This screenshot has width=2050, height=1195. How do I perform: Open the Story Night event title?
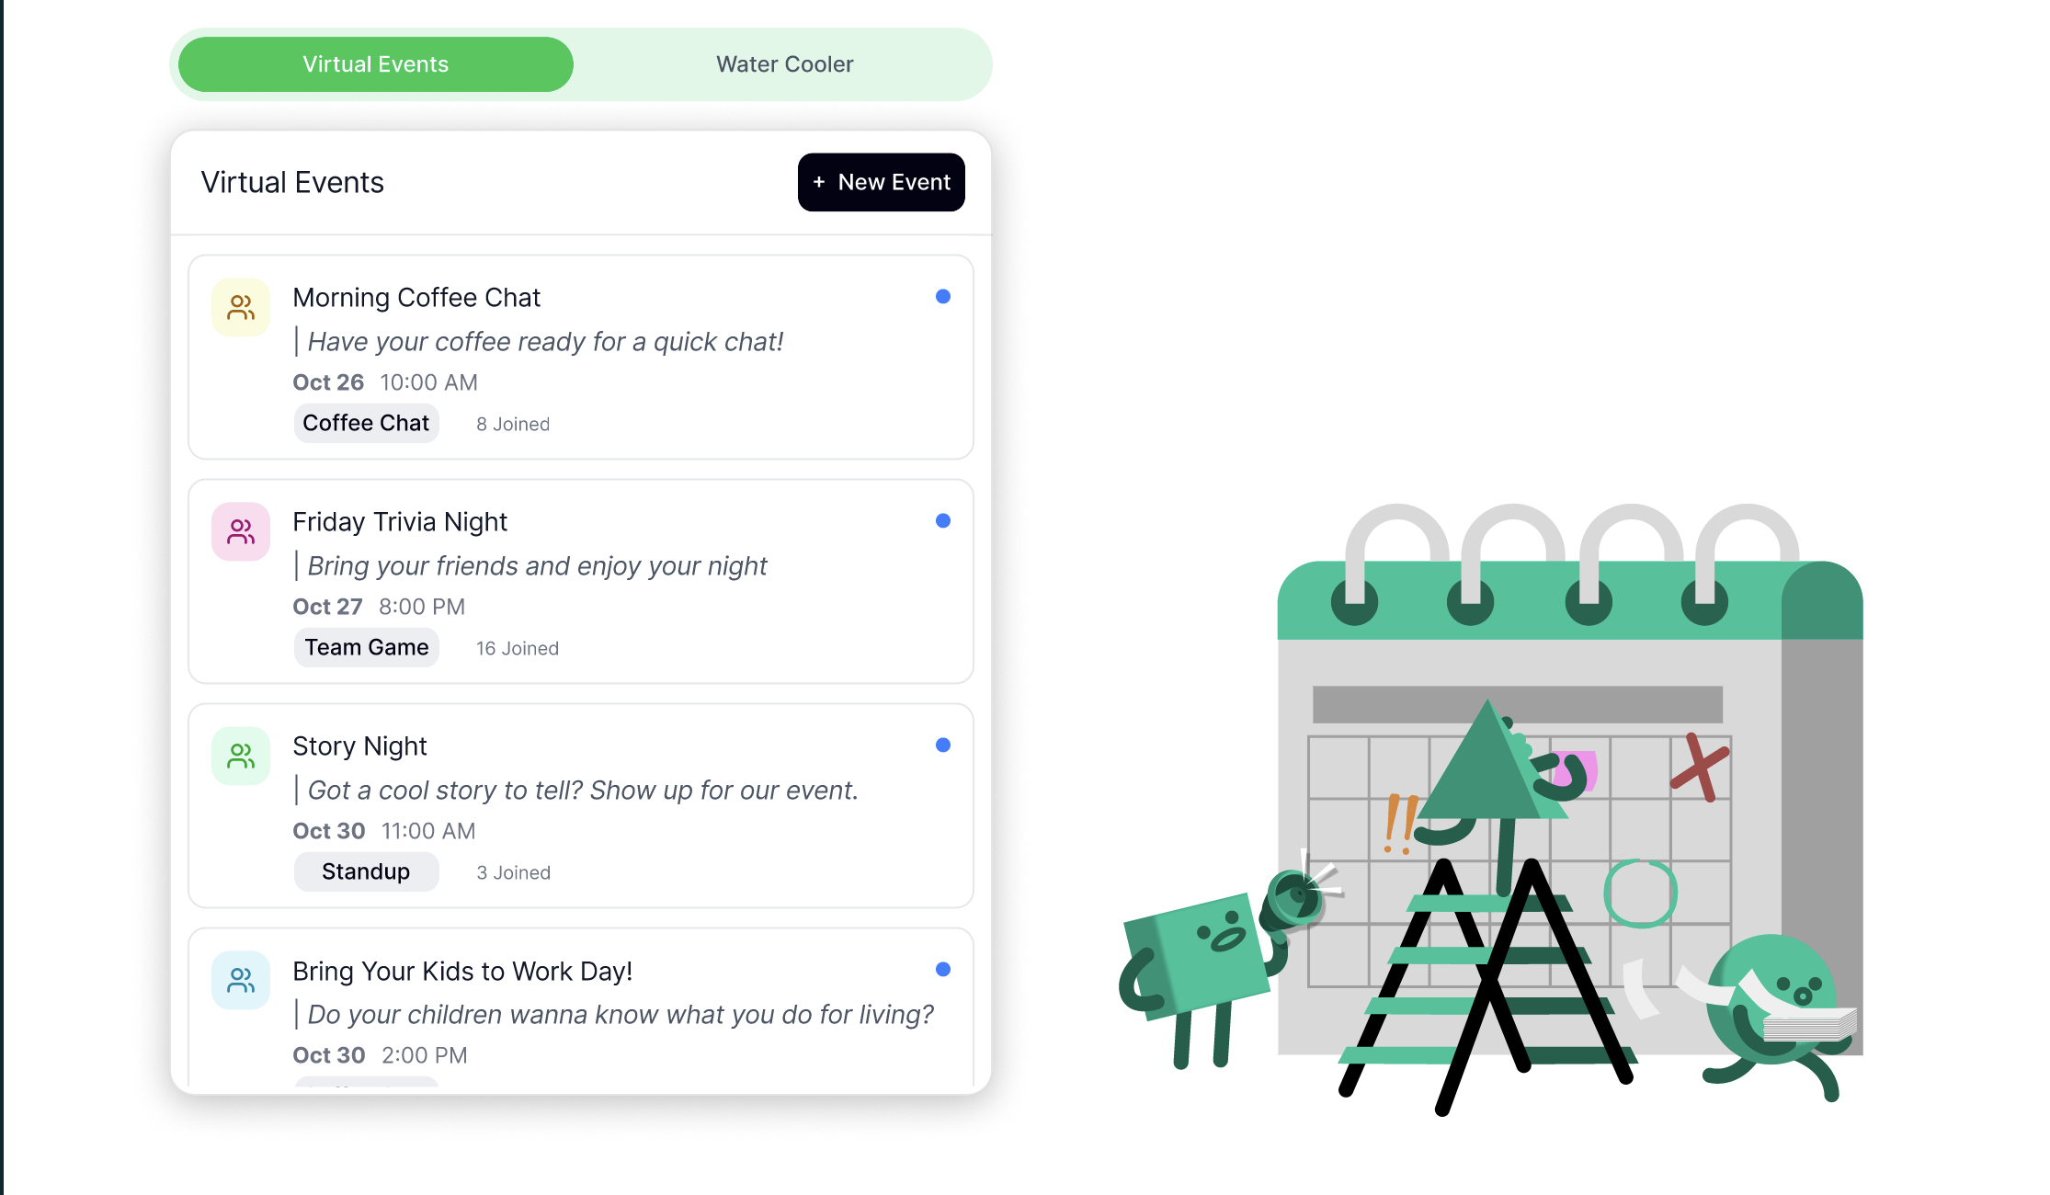pyautogui.click(x=359, y=746)
